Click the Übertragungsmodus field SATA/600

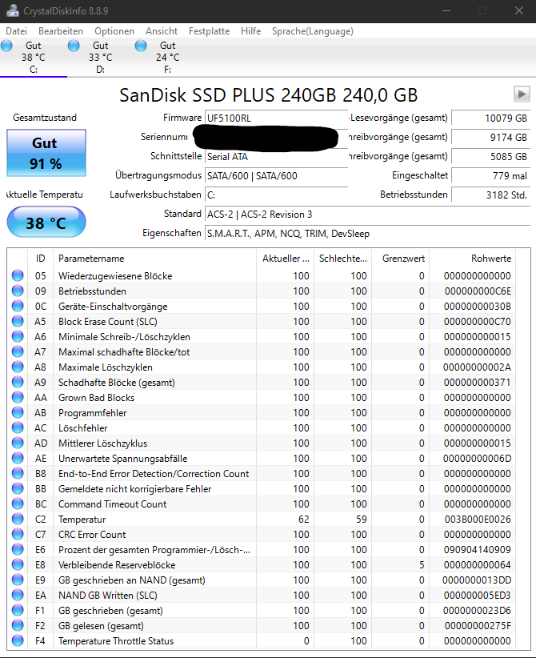click(276, 176)
